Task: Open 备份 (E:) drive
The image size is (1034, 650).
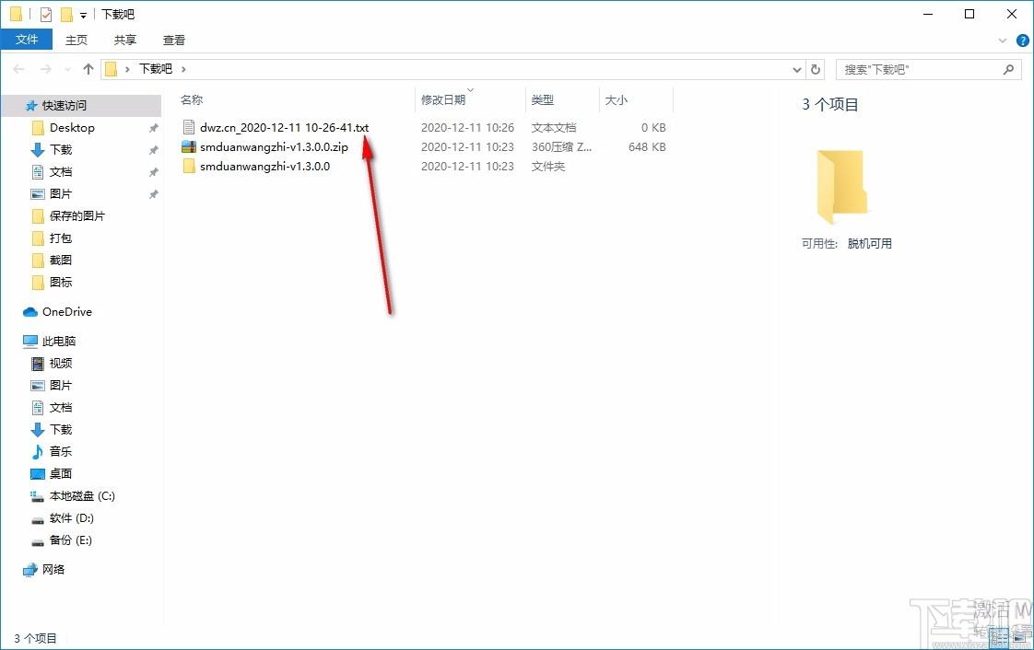Action: click(71, 540)
